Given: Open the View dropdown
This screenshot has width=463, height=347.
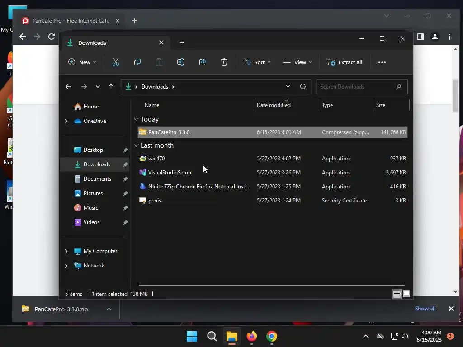Looking at the screenshot, I should pyautogui.click(x=298, y=62).
